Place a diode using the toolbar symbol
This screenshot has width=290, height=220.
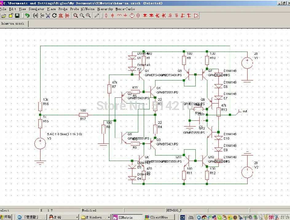(x=145, y=16)
